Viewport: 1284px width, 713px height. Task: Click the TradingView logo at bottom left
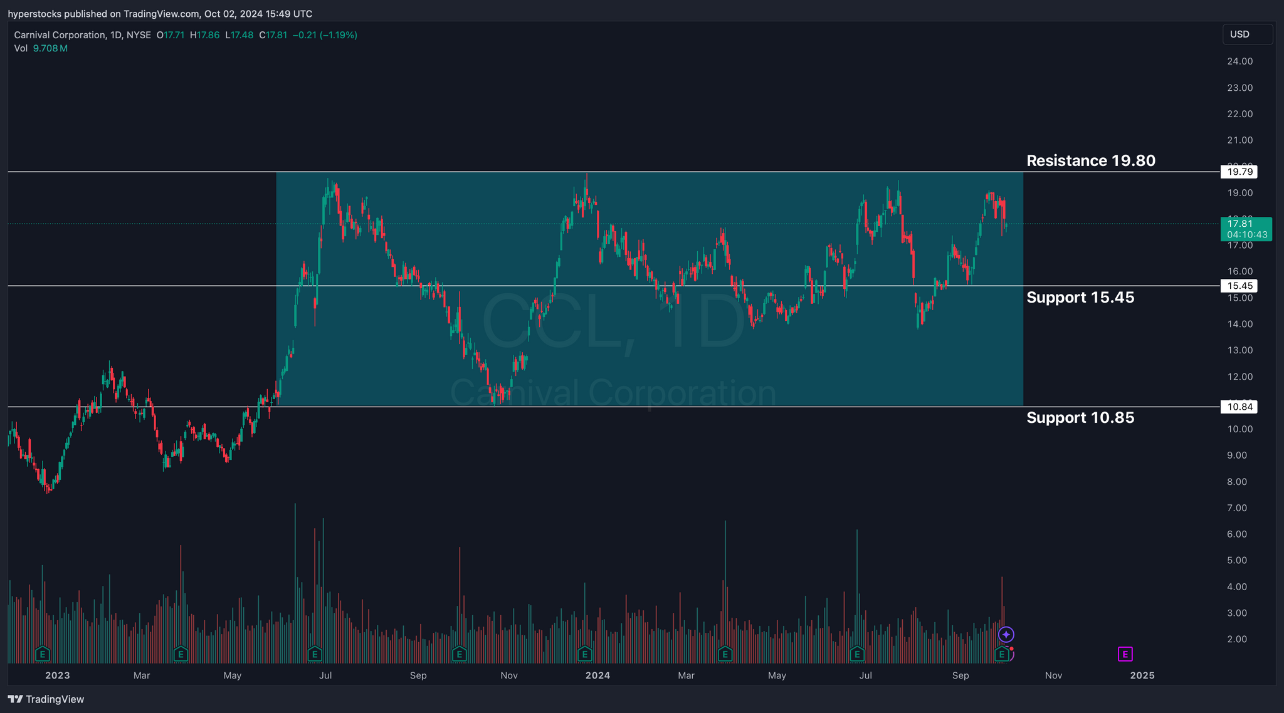(46, 699)
